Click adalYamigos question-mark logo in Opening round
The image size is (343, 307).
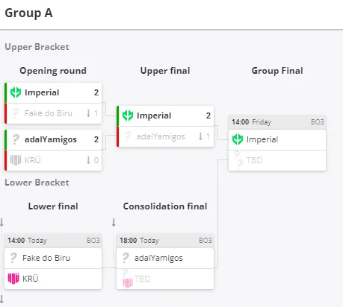pyautogui.click(x=16, y=139)
